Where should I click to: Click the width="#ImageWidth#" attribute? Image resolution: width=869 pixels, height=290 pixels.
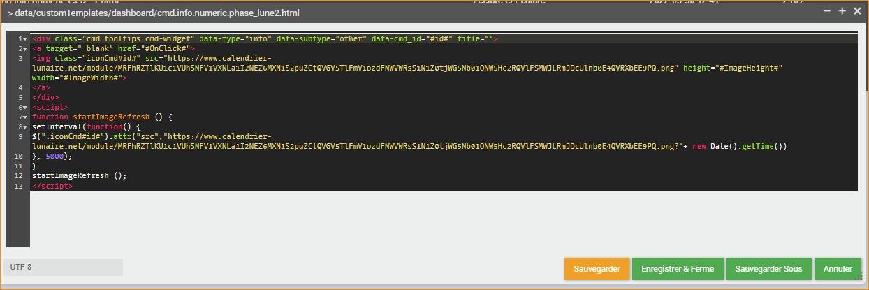77,78
